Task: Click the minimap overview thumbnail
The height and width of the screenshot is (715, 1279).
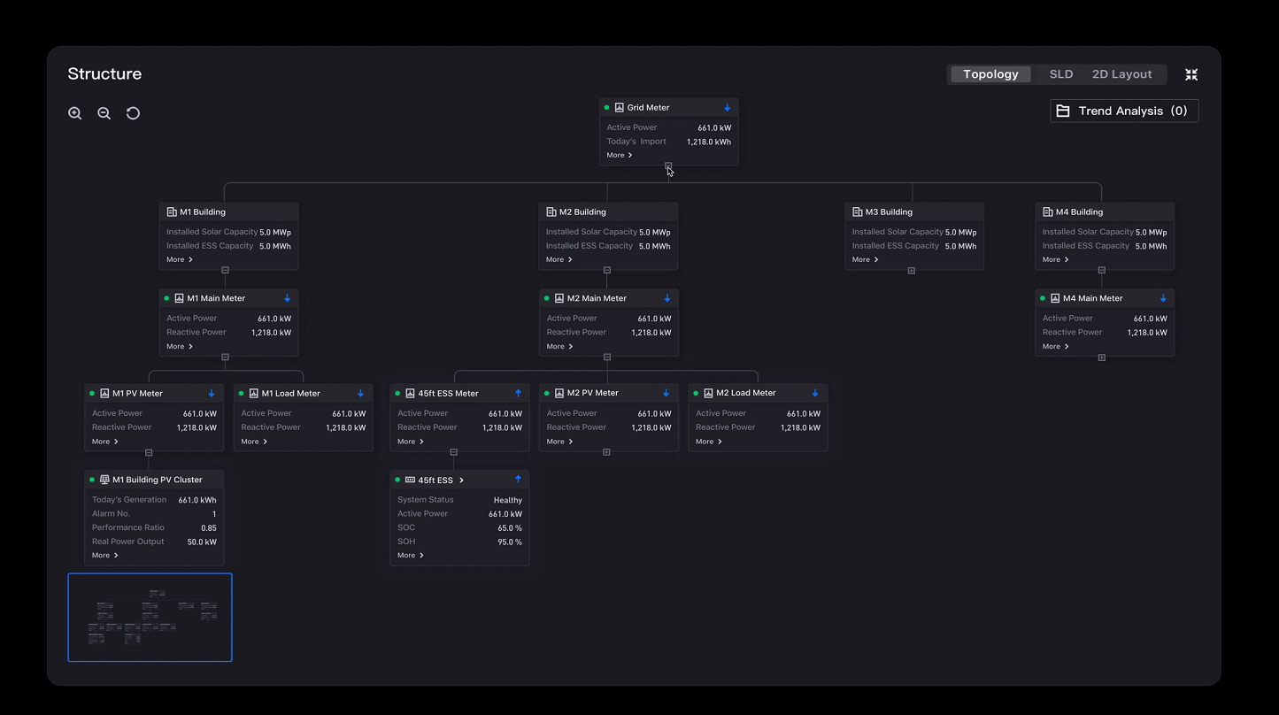Action: tap(150, 618)
